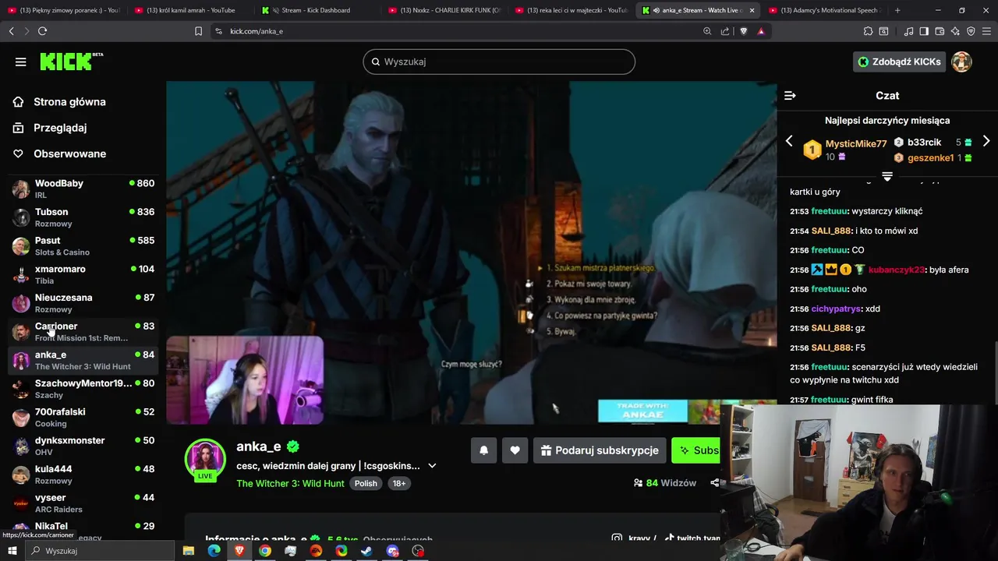Viewport: 998px width, 561px height.
Task: Click the green Subskrybuj button
Action: tap(696, 450)
